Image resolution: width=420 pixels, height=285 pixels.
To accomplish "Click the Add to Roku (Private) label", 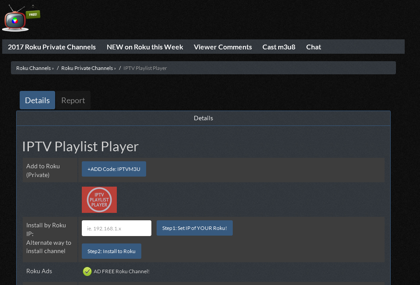I will (x=43, y=170).
